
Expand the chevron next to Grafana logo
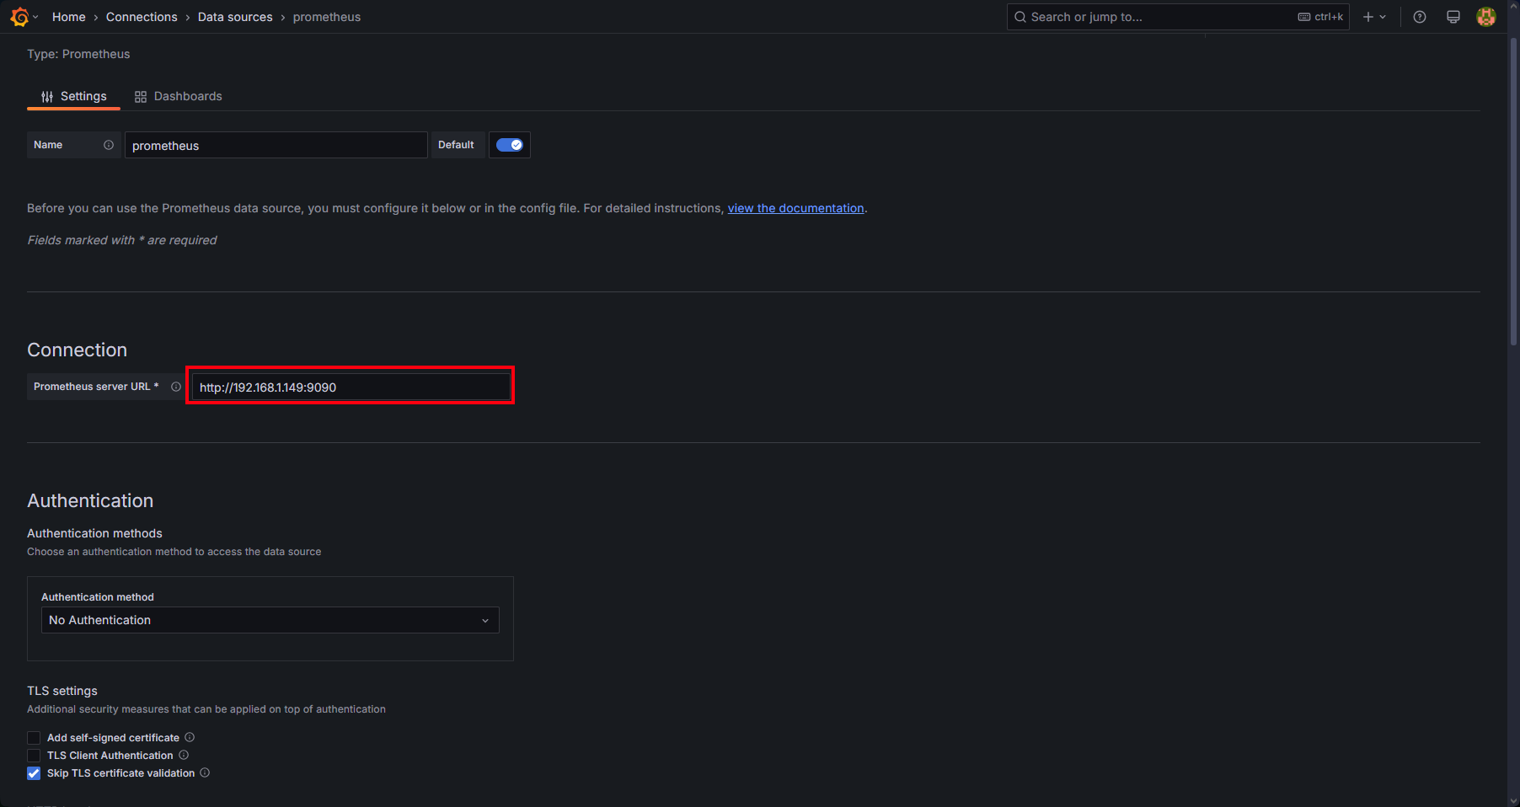pos(35,17)
